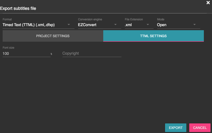Click the Conversion engine dropdown arrow

(116, 25)
